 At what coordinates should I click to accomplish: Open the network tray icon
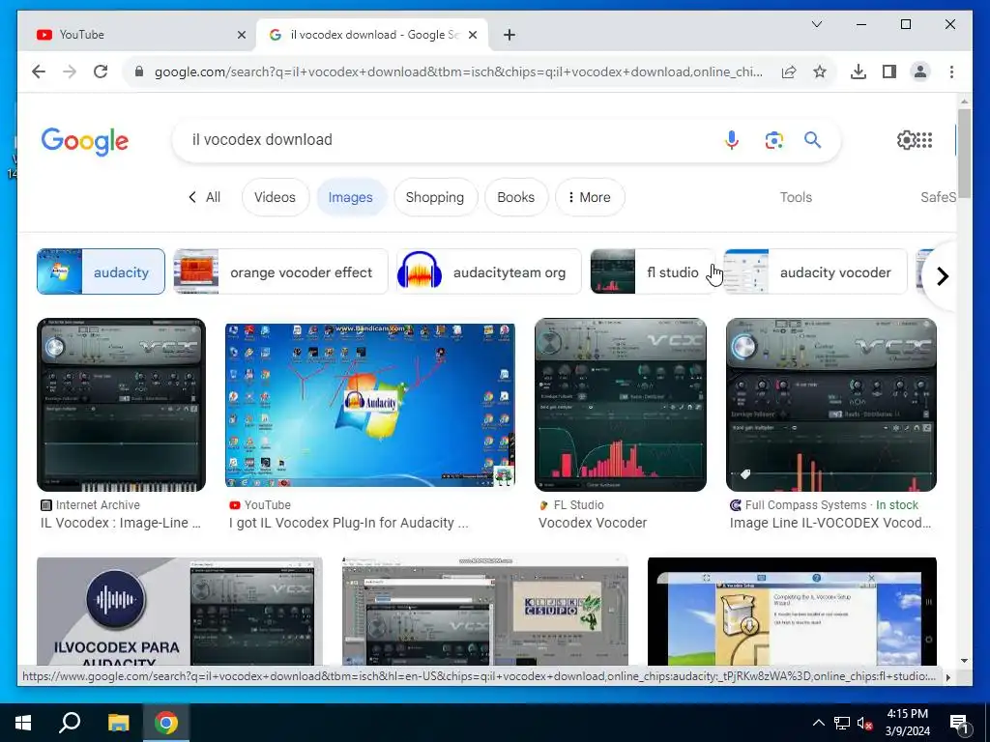click(x=842, y=723)
